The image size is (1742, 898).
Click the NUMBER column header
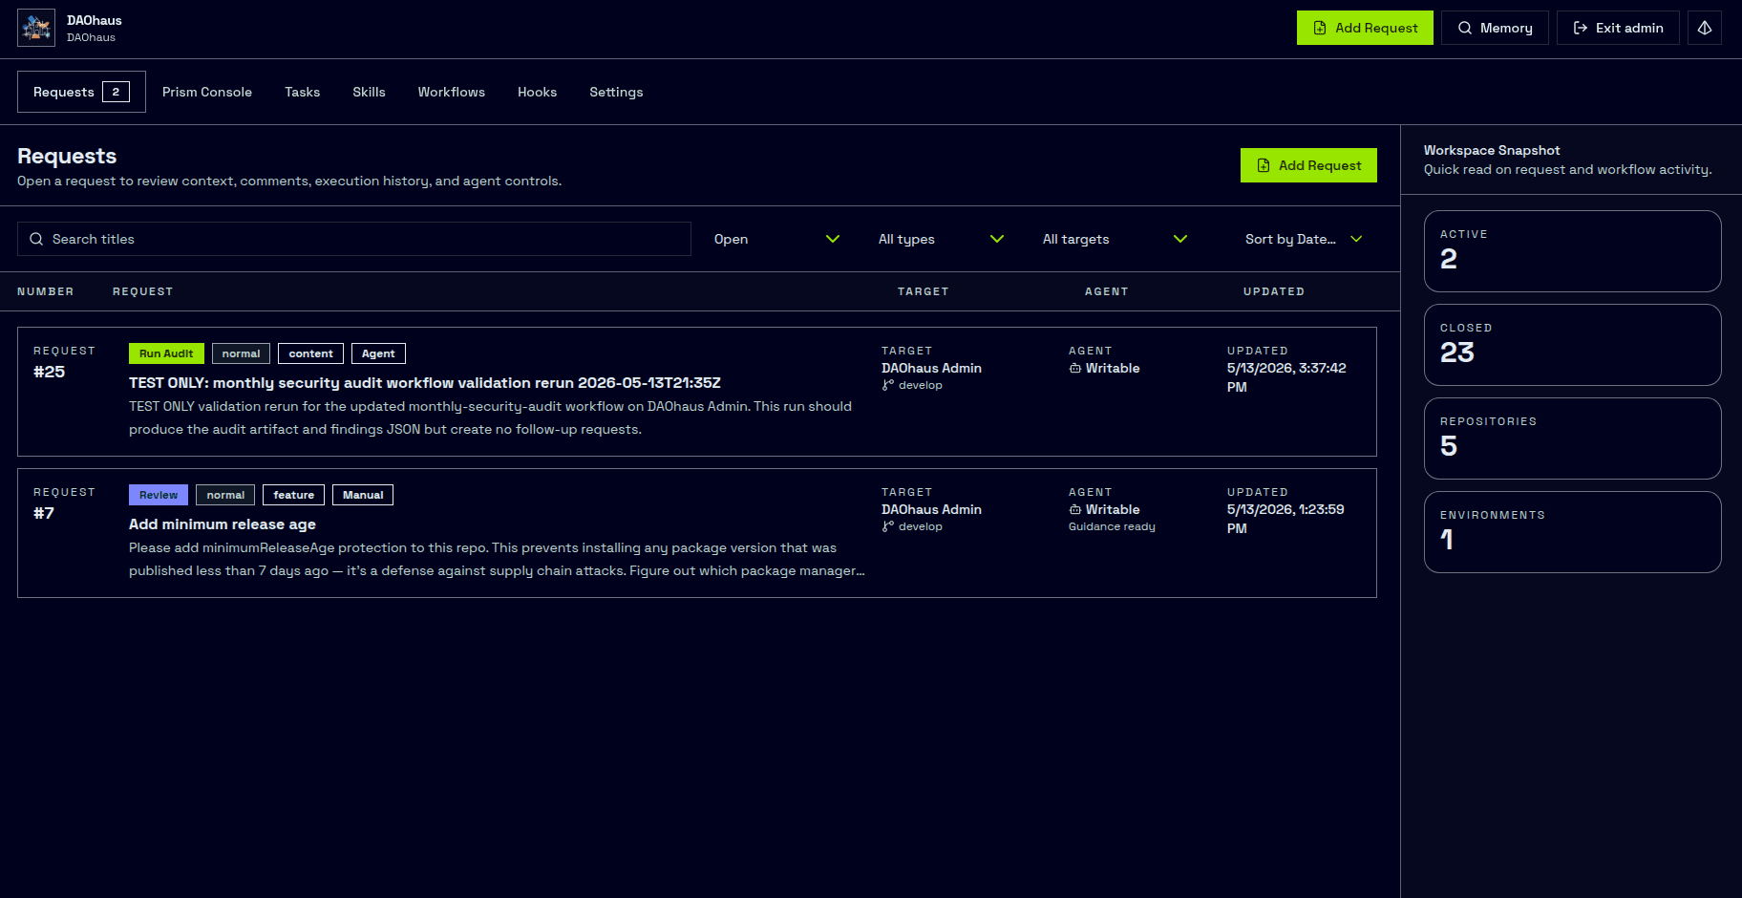(x=46, y=291)
